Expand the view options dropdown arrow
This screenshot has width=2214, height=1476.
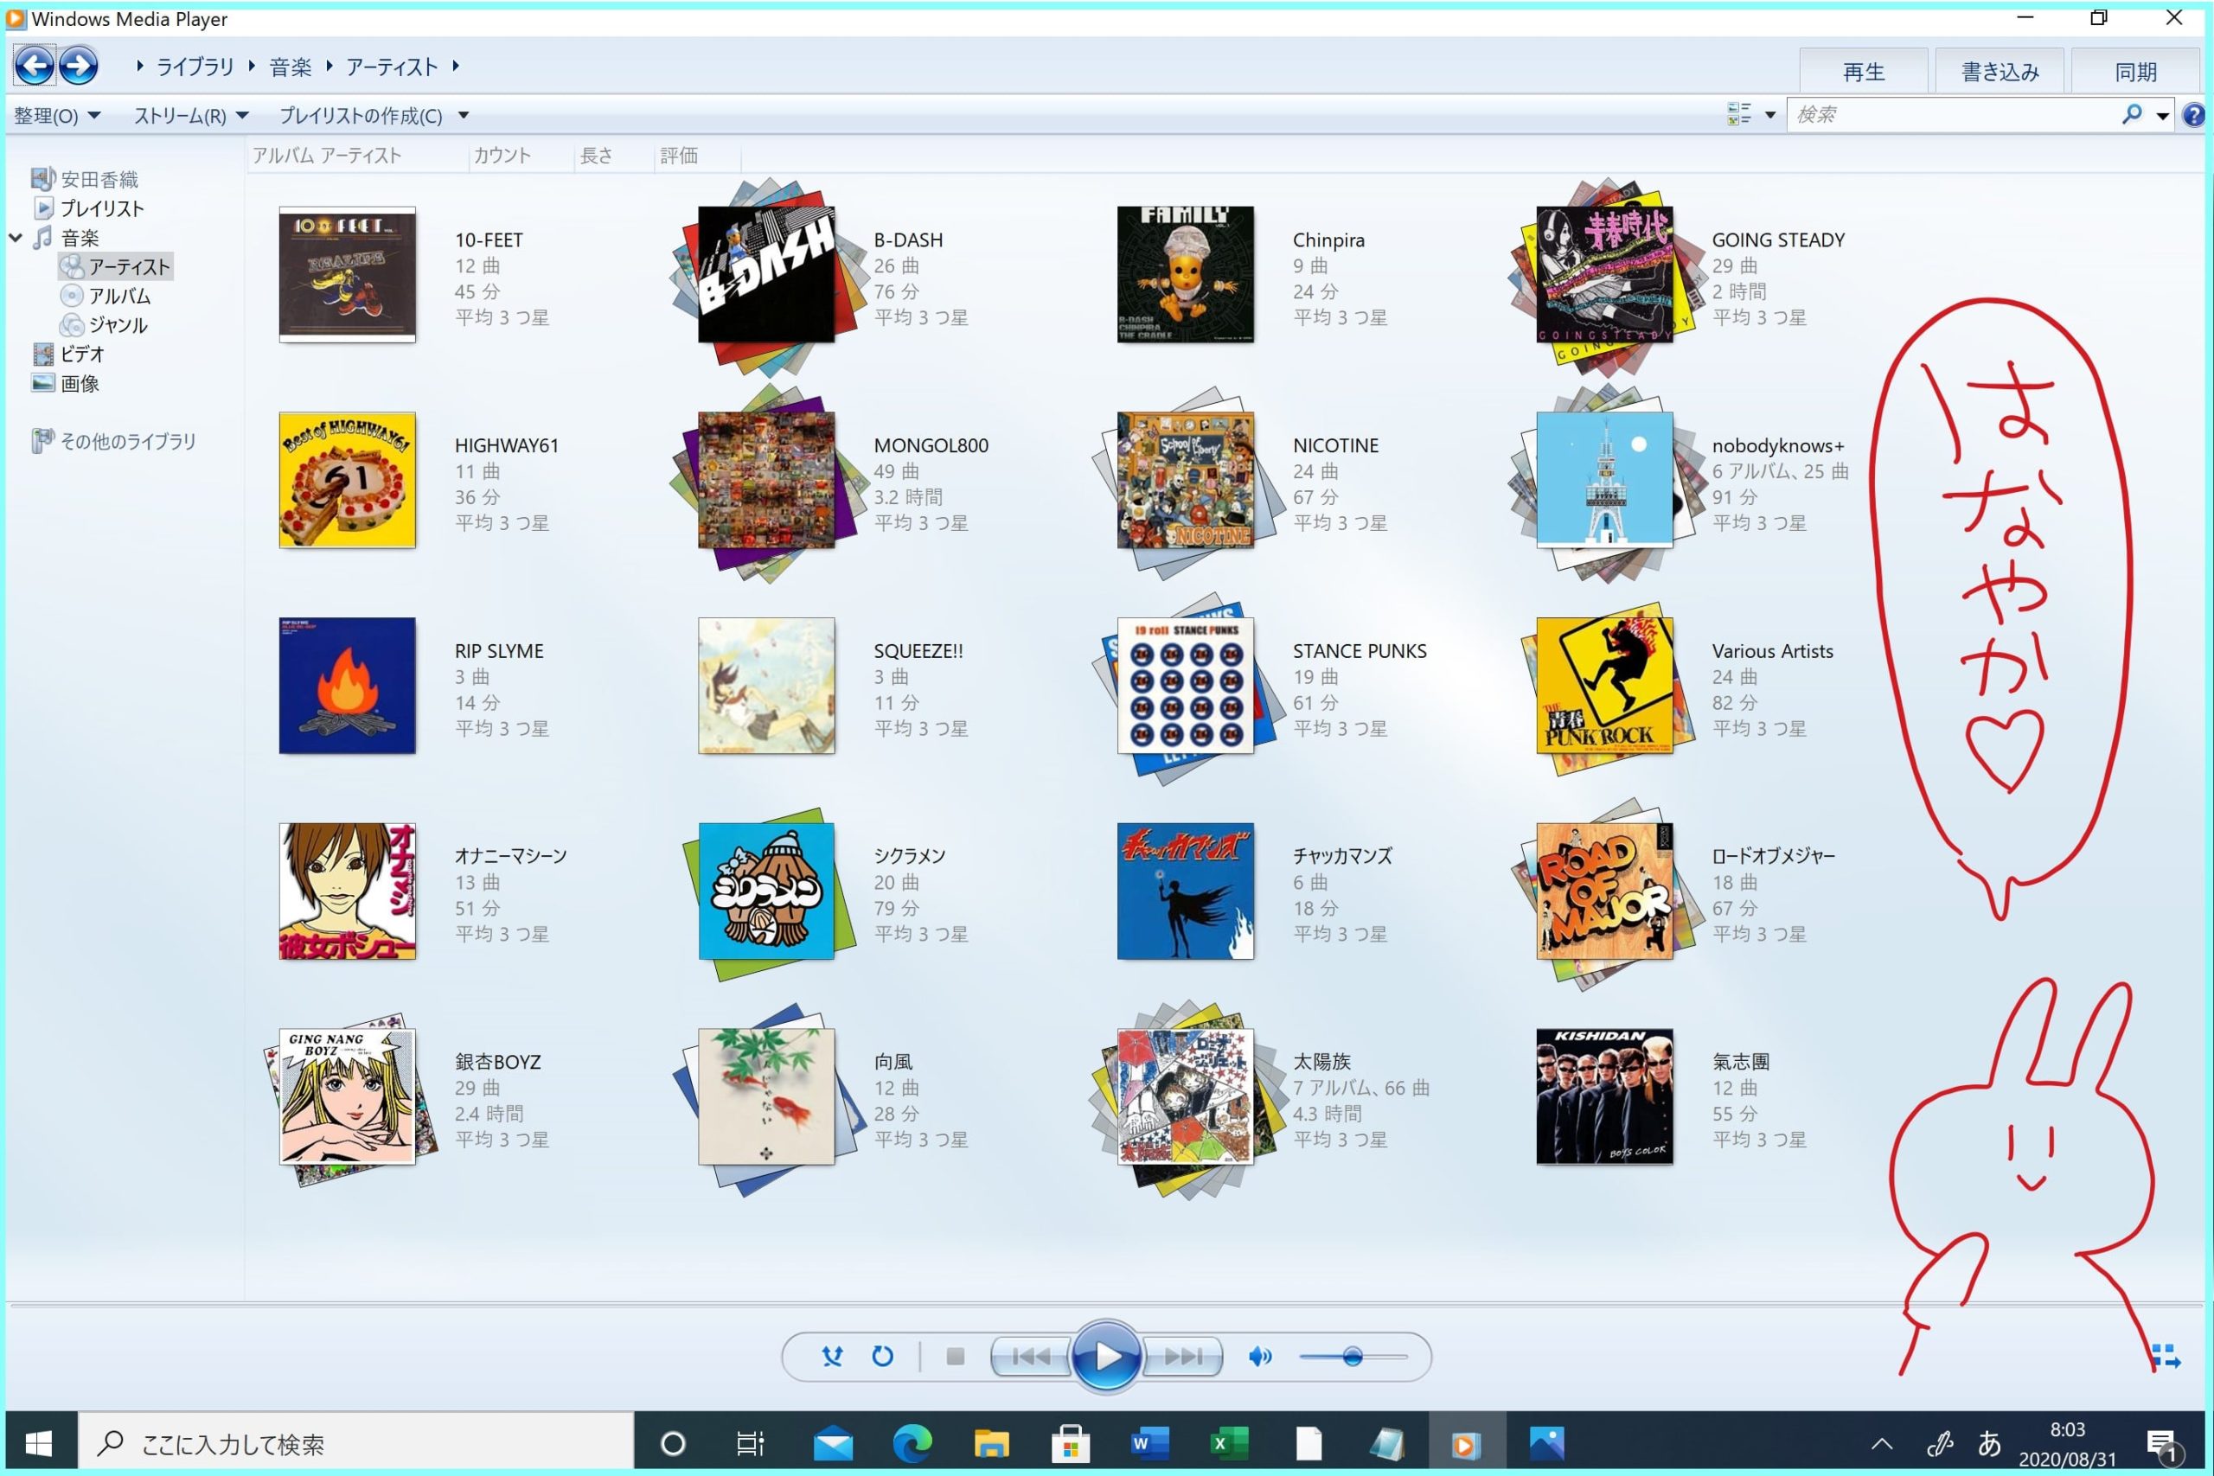[x=1769, y=115]
